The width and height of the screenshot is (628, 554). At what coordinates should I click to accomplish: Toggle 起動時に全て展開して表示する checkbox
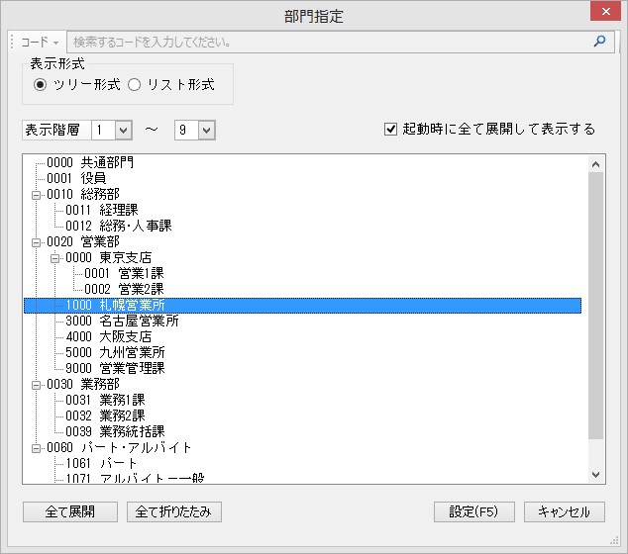(x=391, y=130)
